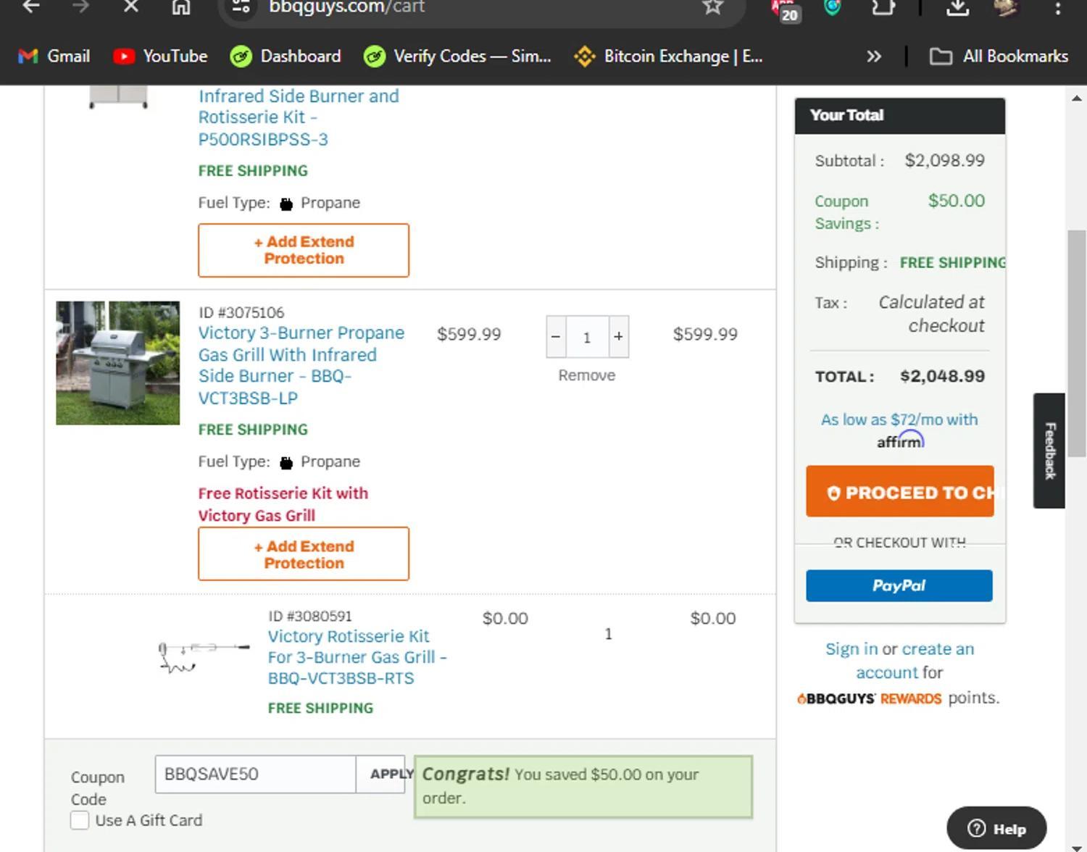The image size is (1087, 852).
Task: Add Extend Protection for P500RSIBPSS-3 grill
Action: 304,250
